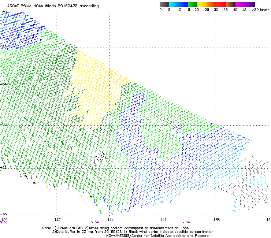Image resolution: width=271 pixels, height=238 pixels.
Task: Click the '-62' latitude axis label
Action: click(3, 47)
